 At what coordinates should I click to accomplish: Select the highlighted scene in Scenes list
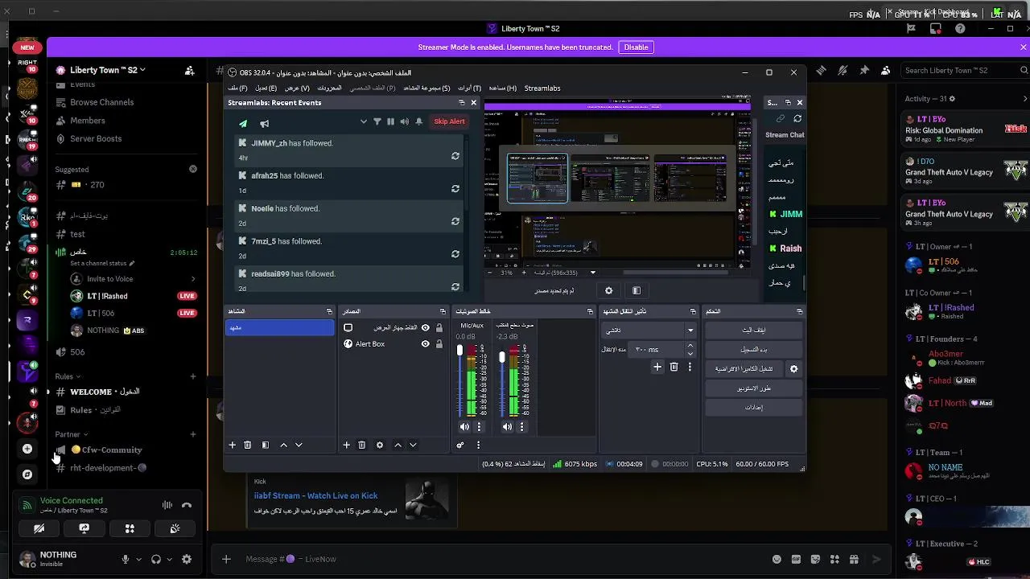point(279,327)
